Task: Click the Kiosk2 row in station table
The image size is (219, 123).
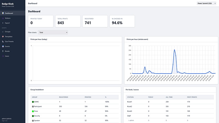Action: point(170,106)
